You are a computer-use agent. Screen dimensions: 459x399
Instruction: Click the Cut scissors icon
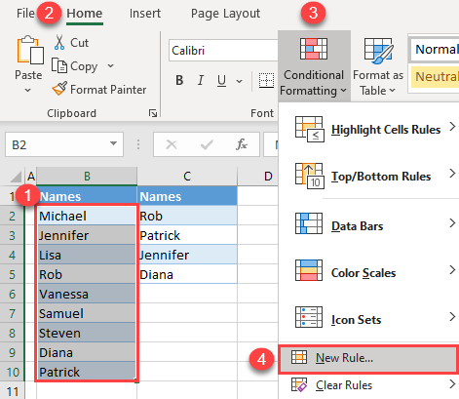pyautogui.click(x=59, y=42)
